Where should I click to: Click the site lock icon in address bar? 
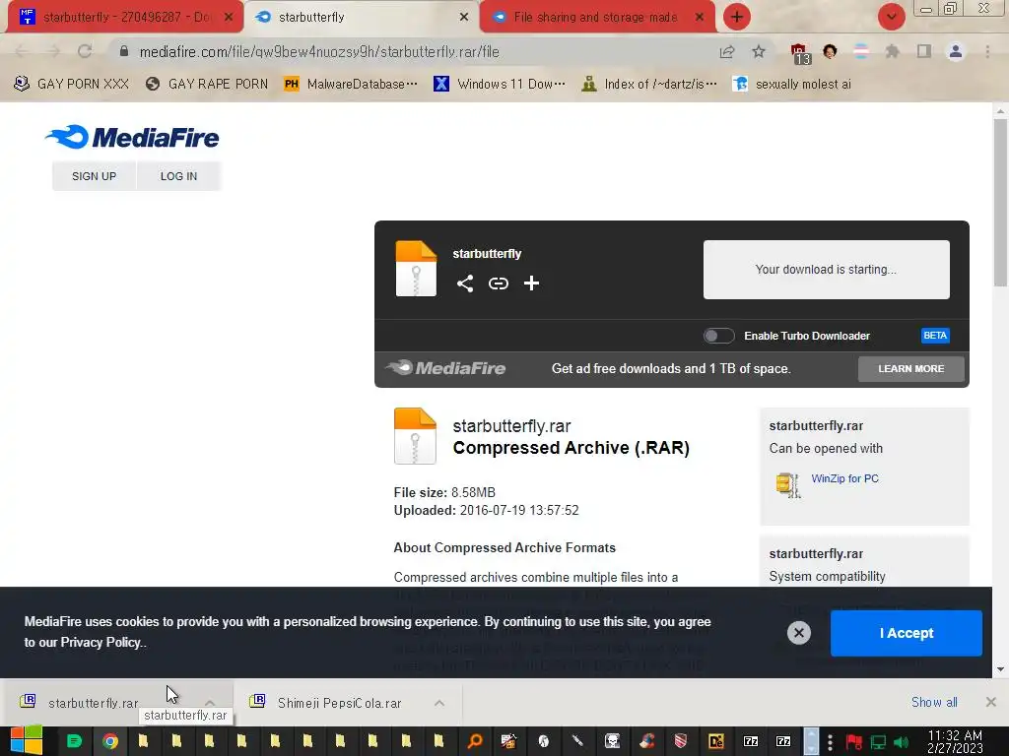click(124, 51)
